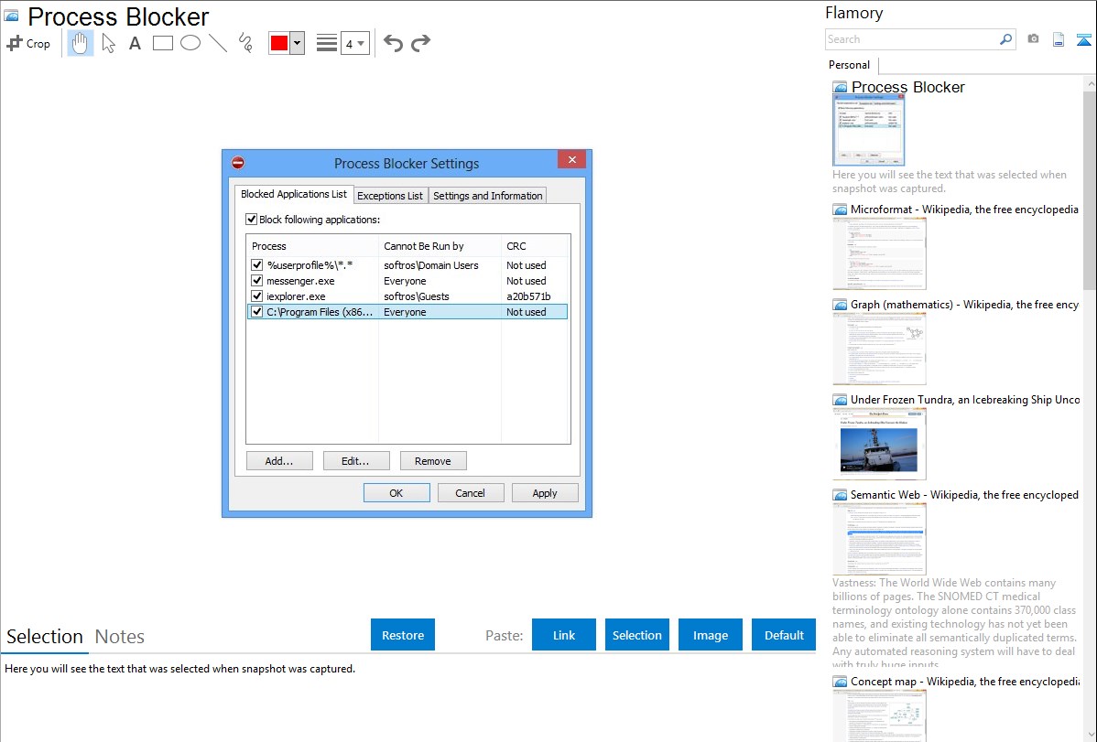Pick the text annotation tool
Screen dimensions: 1097x742
135,43
